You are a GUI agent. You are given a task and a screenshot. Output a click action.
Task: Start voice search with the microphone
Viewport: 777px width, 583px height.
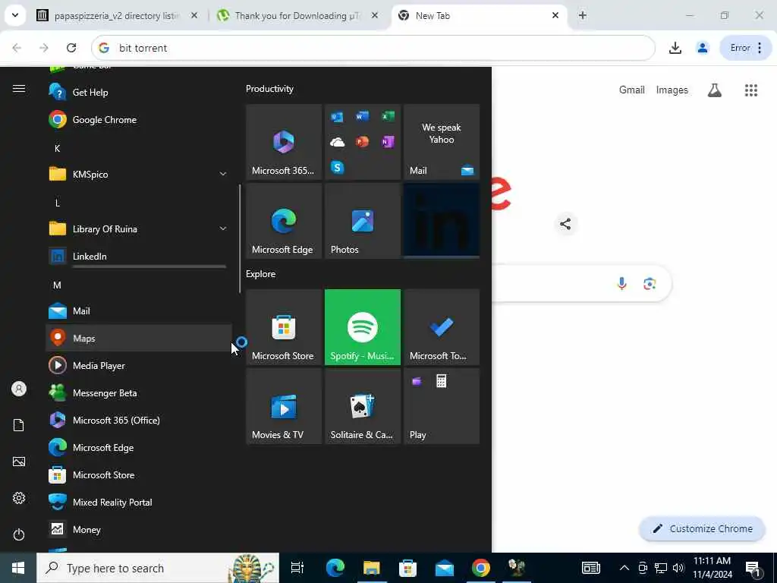(622, 283)
